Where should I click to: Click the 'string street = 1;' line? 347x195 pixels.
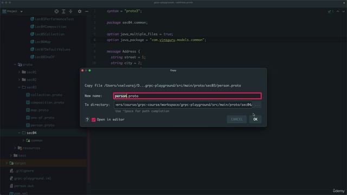tap(128, 57)
